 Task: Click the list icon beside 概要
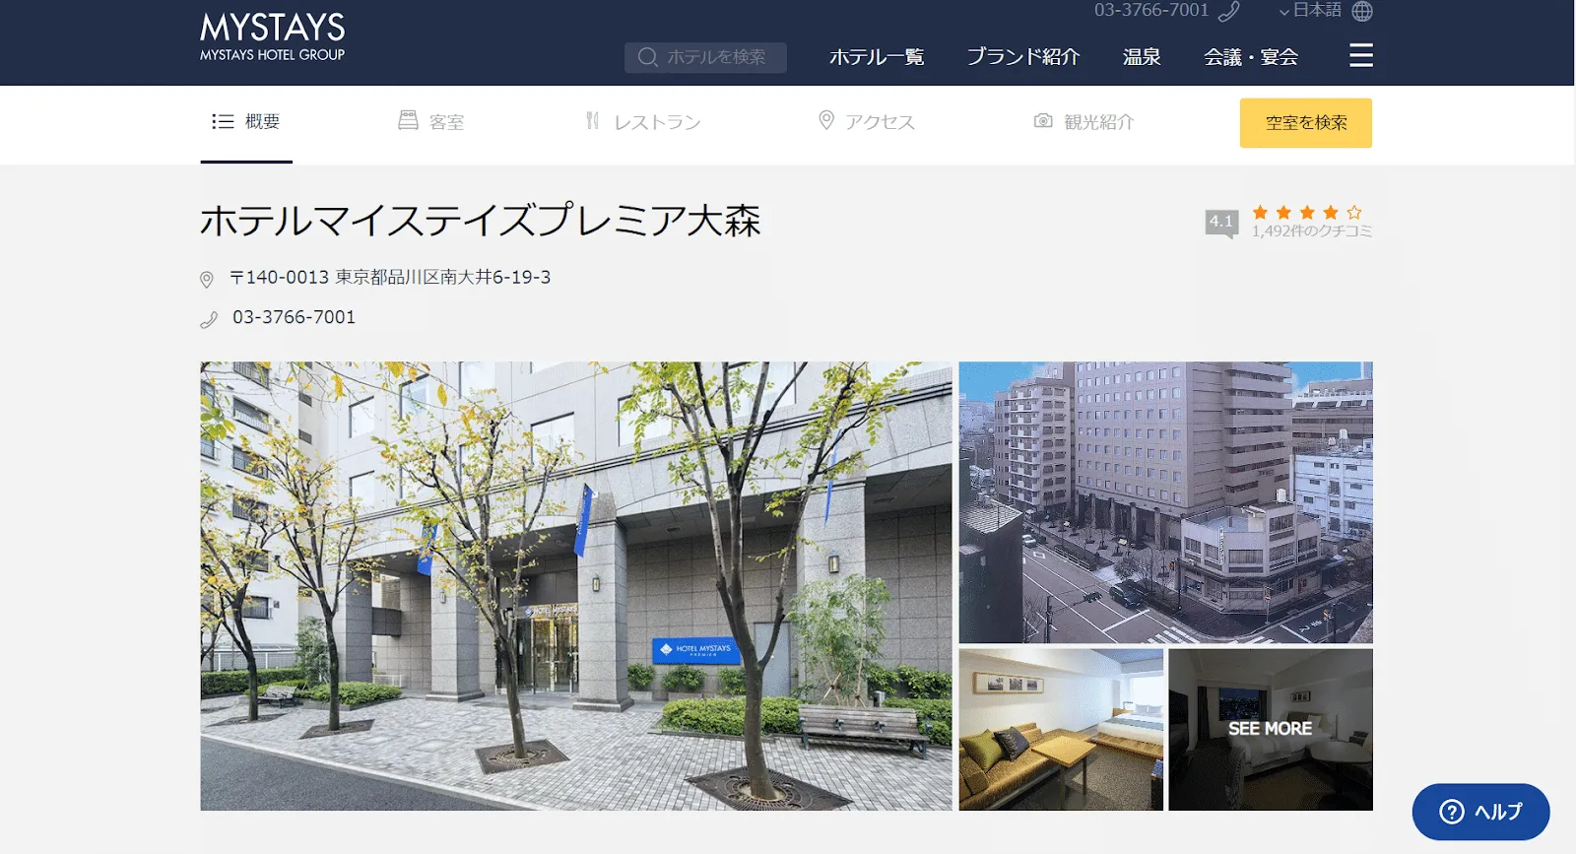coord(223,121)
